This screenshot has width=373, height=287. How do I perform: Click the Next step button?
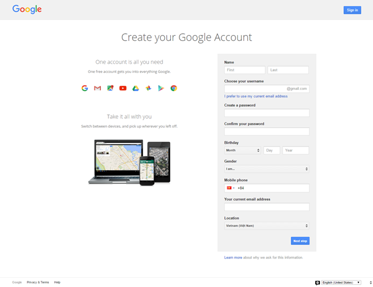coord(300,241)
